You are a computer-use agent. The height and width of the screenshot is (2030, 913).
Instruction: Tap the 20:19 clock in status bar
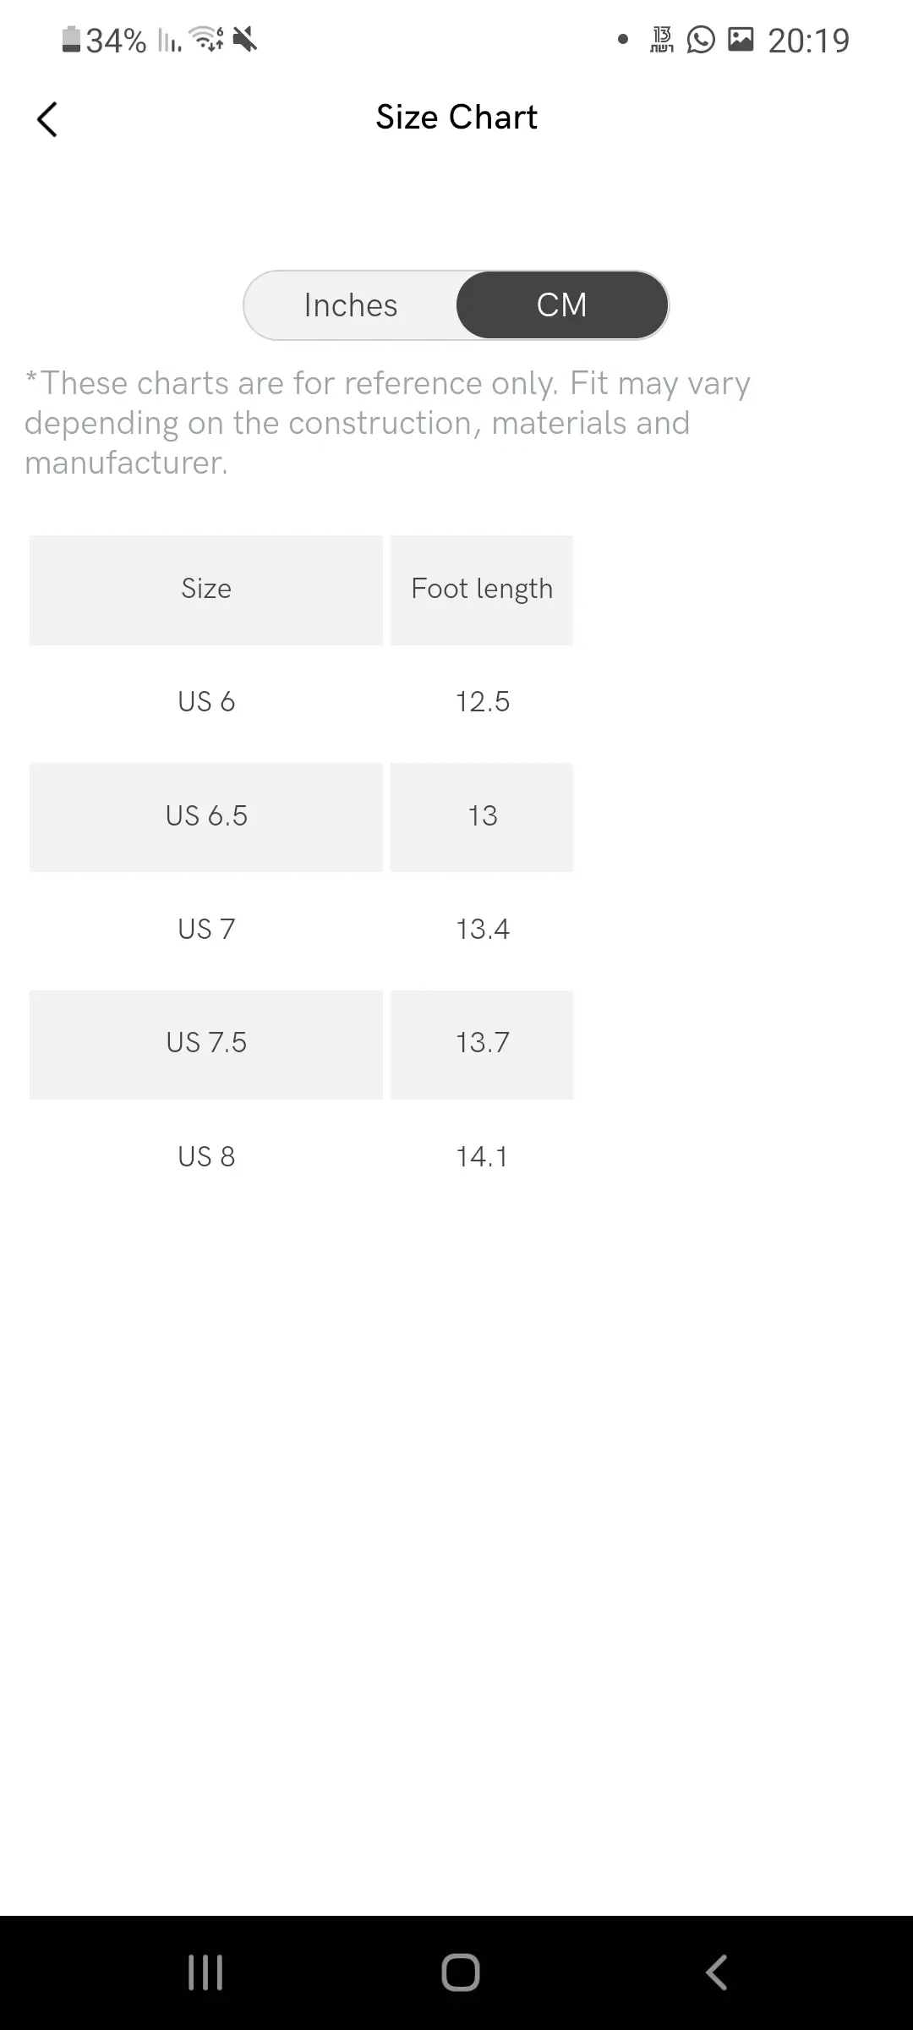808,41
